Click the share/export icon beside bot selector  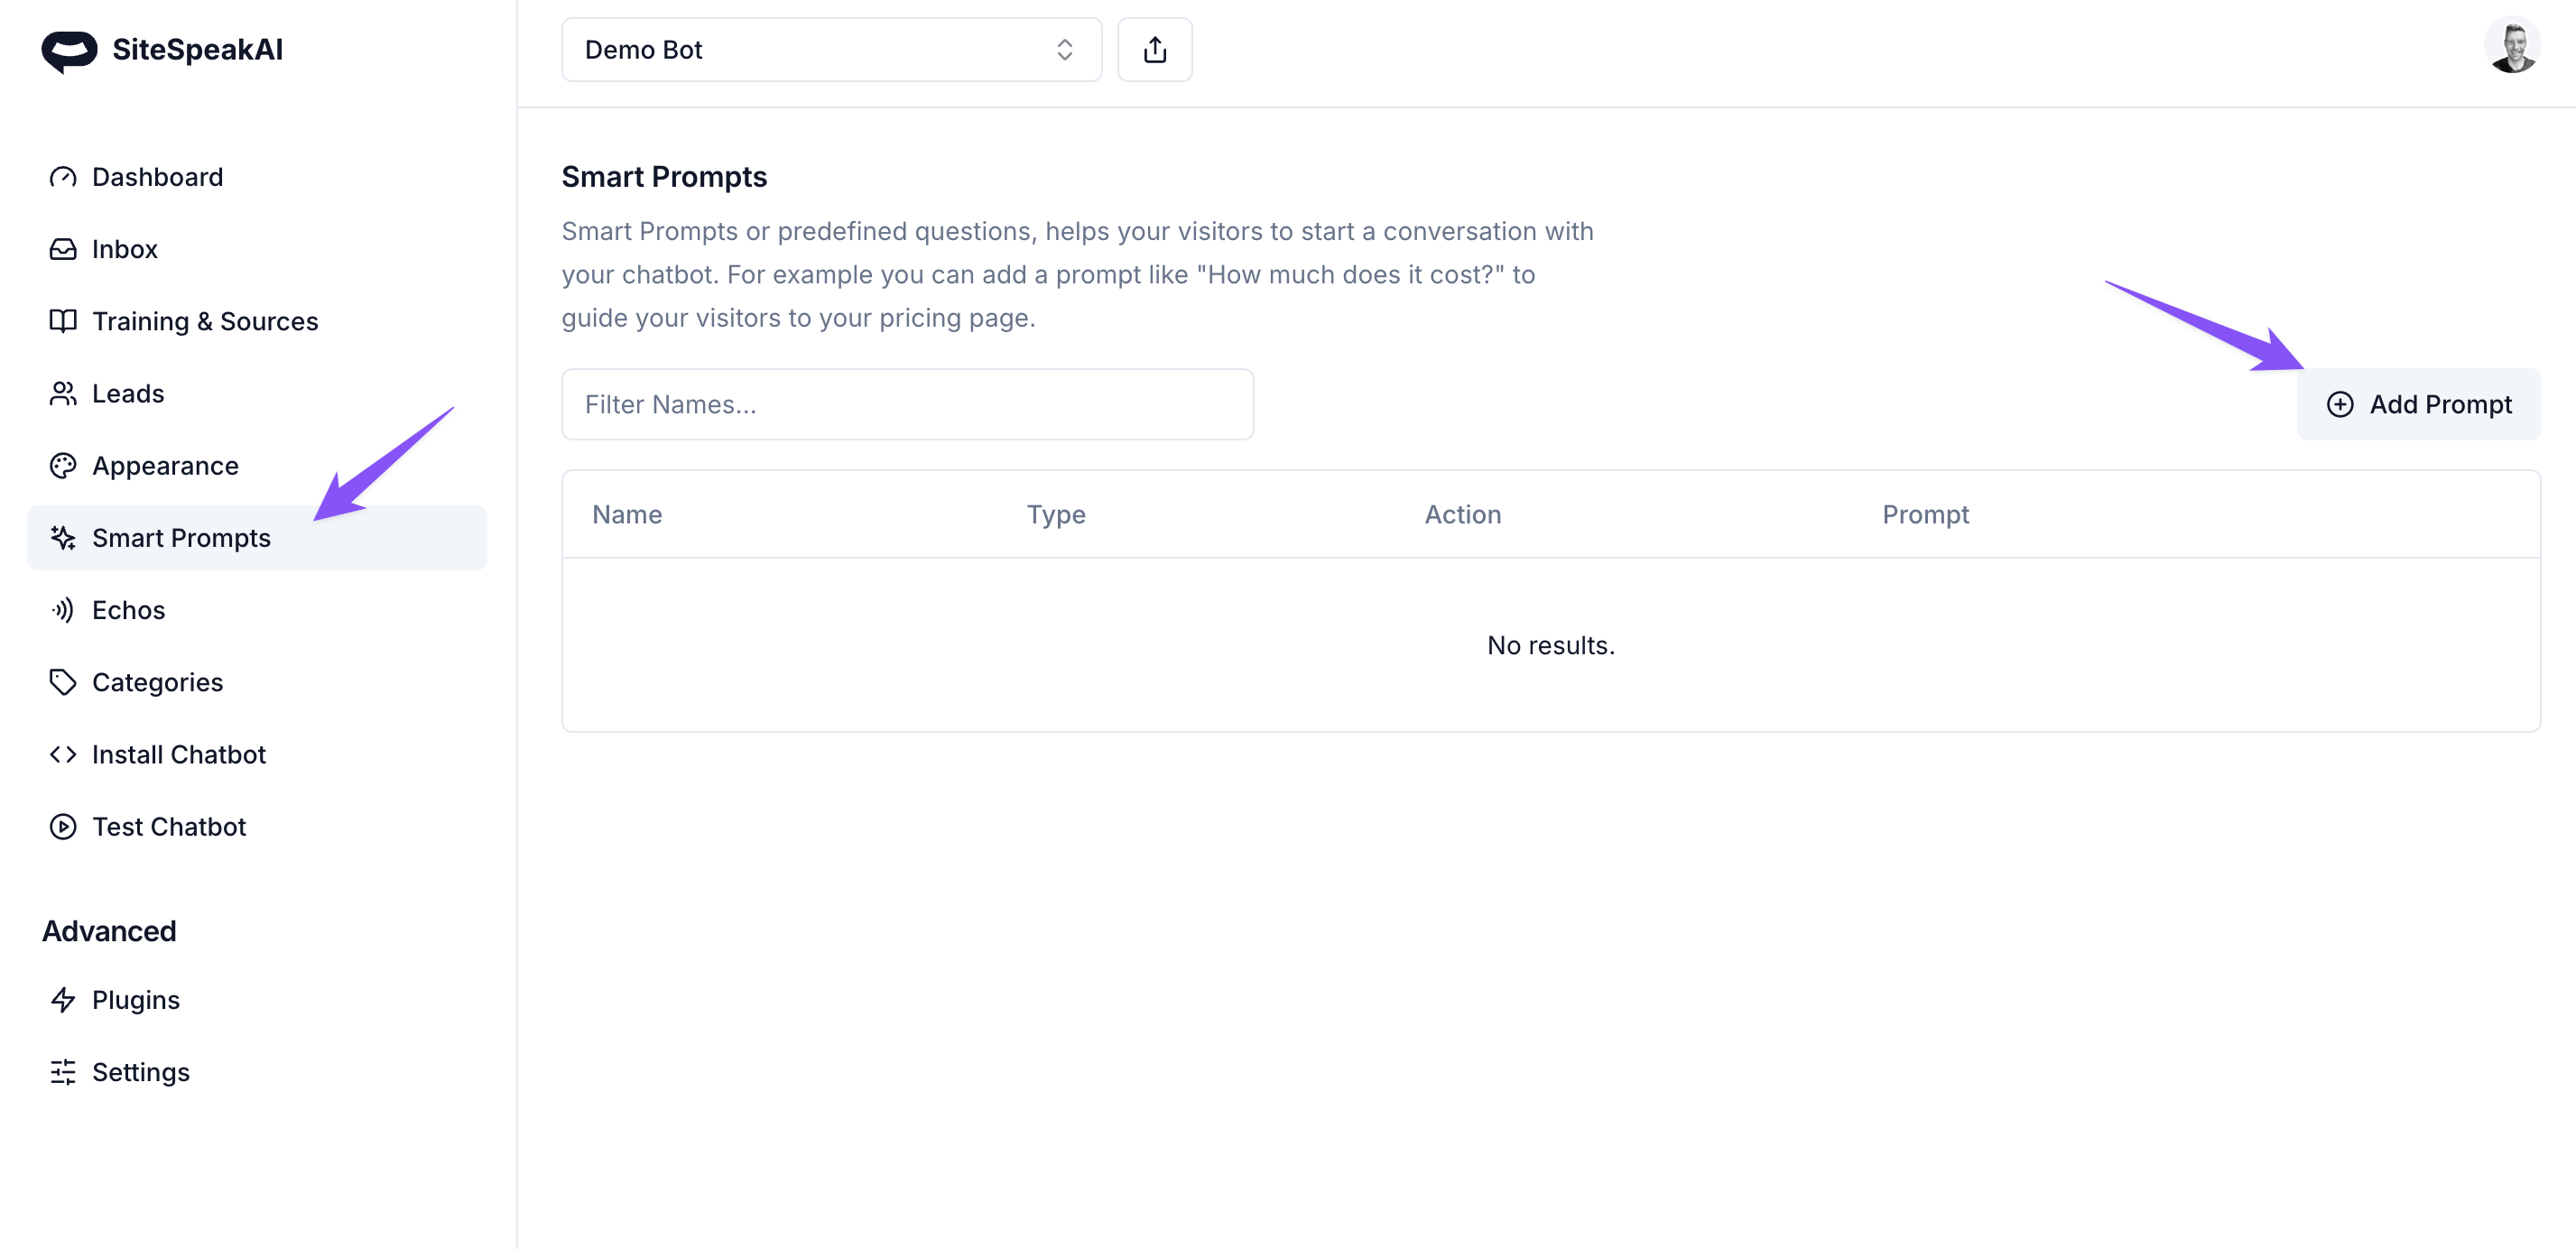tap(1154, 50)
